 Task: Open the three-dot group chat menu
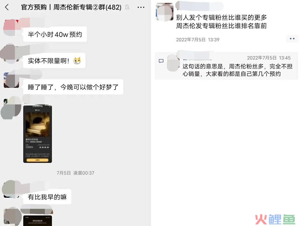[x=141, y=8]
